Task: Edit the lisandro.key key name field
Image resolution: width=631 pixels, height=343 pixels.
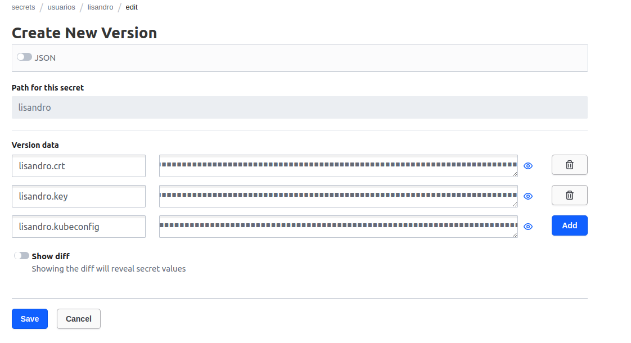Action: click(79, 196)
